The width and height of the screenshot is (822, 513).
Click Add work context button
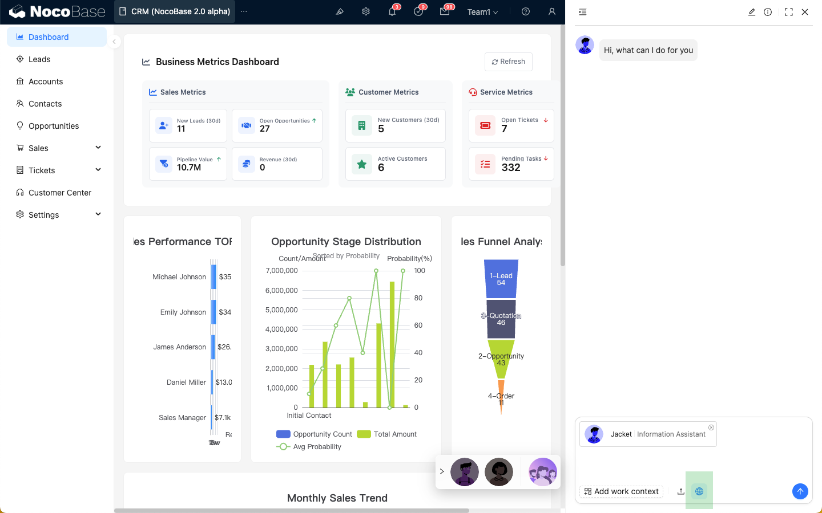(x=621, y=491)
